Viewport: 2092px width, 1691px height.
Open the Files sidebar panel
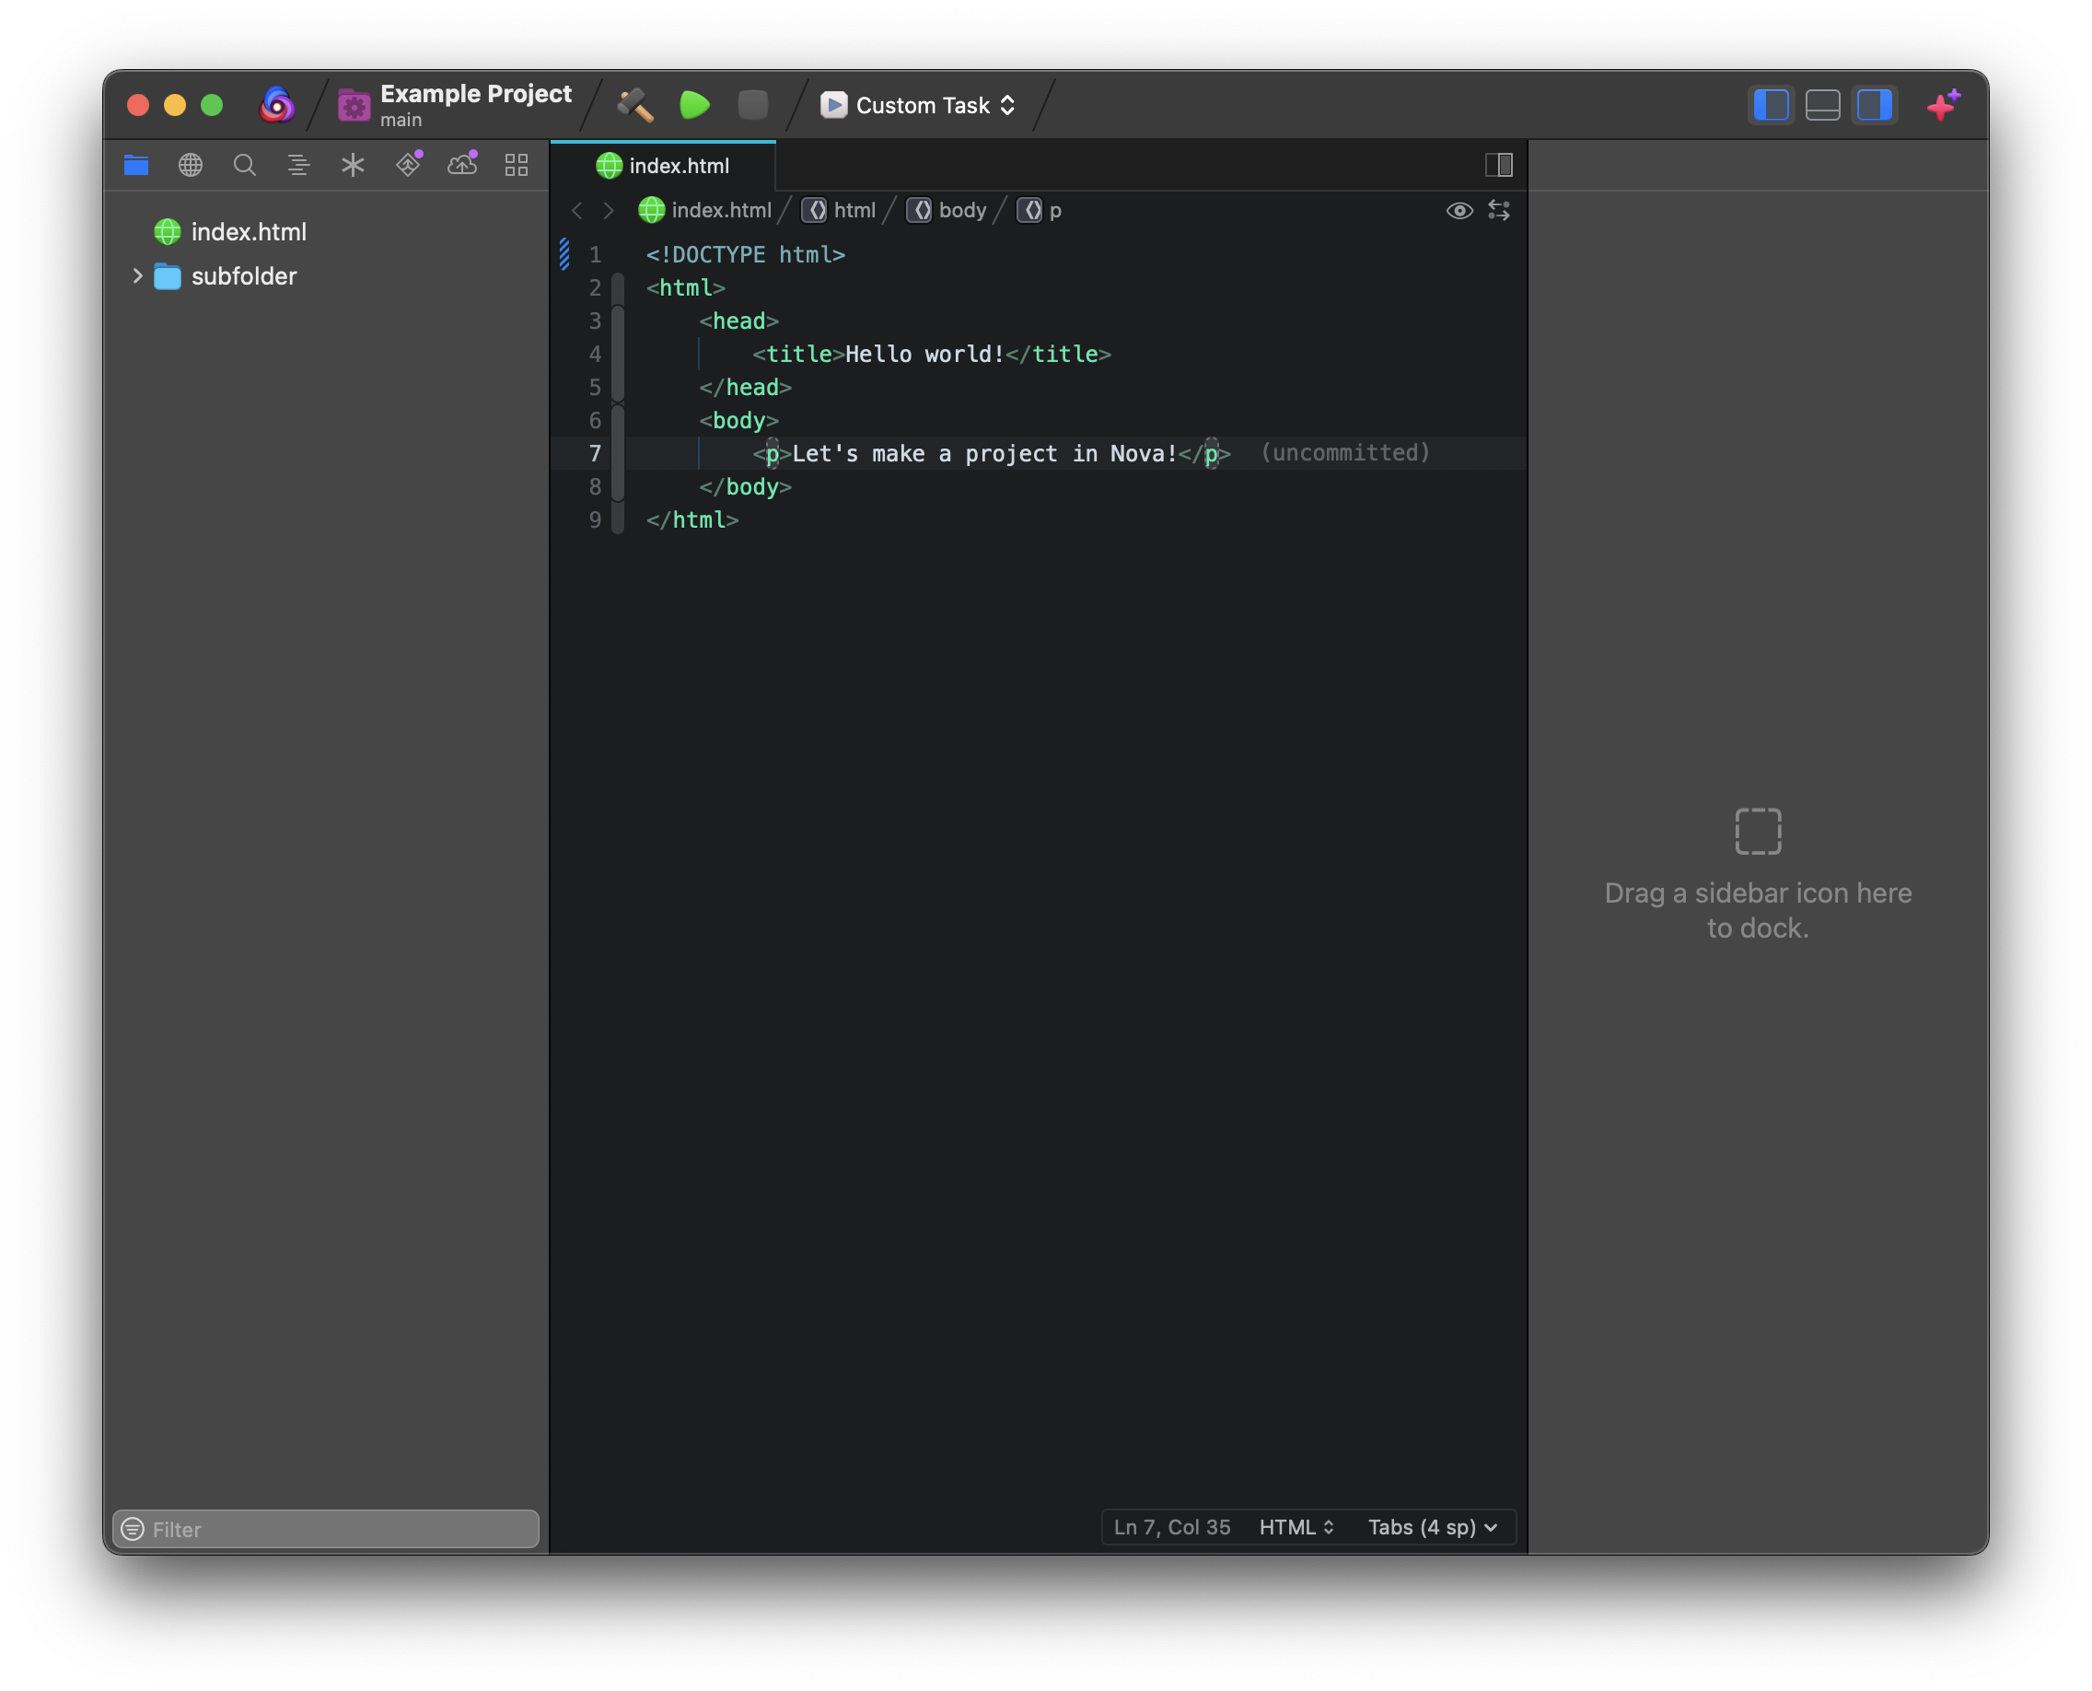coord(135,165)
